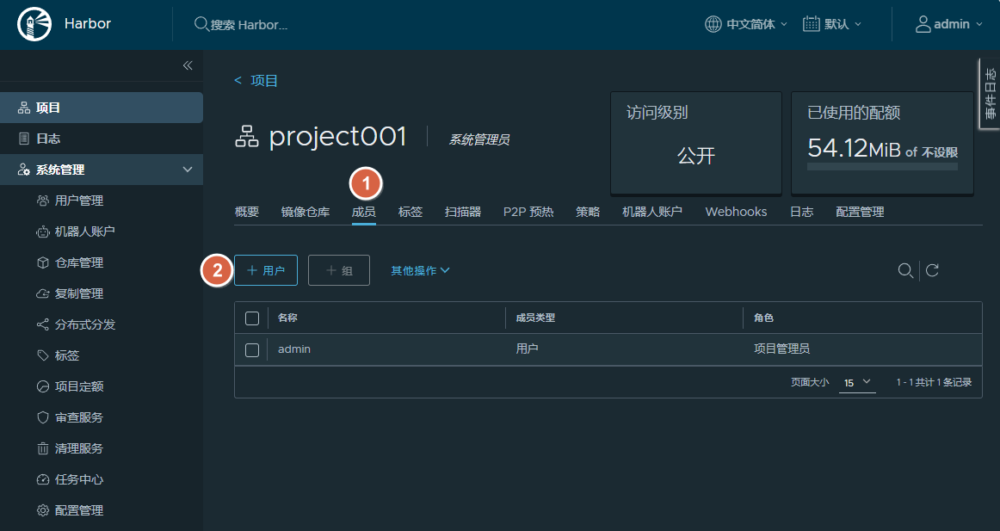This screenshot has height=531, width=1000.
Task: Click the quota usage progress bar
Action: click(882, 166)
